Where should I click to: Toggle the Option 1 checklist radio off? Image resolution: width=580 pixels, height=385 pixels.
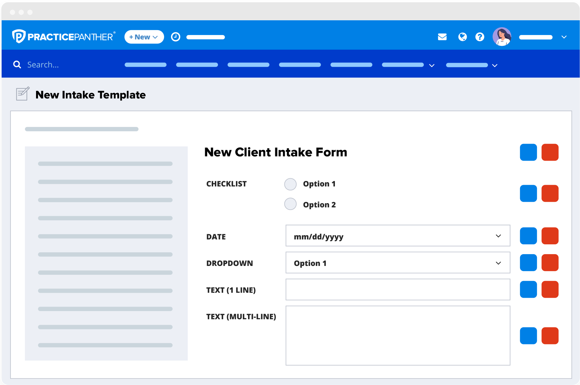click(x=290, y=184)
